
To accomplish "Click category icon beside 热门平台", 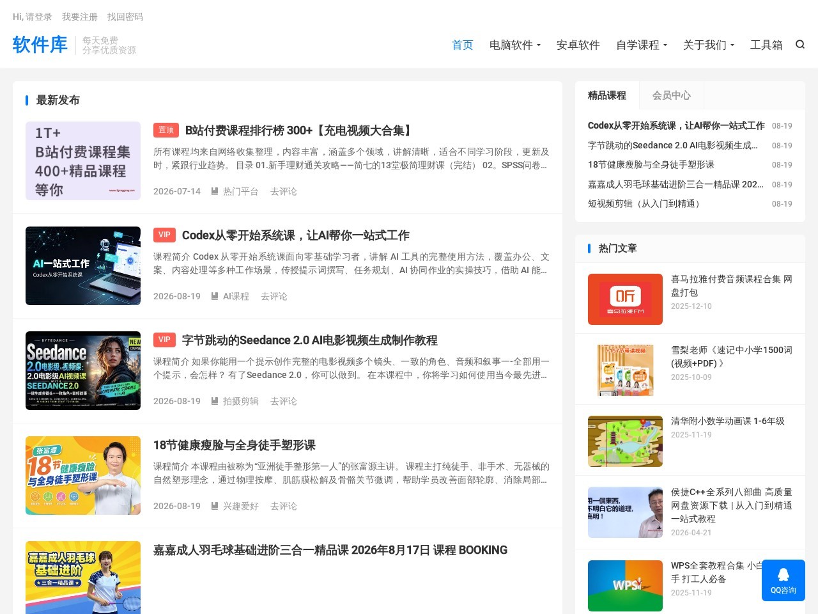I will 215,191.
